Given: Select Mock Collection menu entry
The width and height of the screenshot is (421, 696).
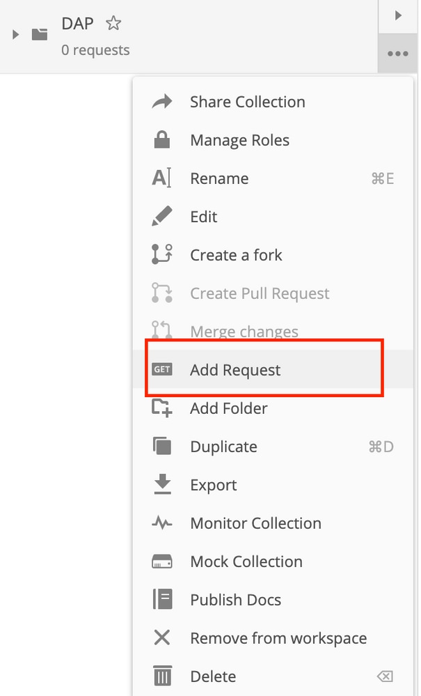Looking at the screenshot, I should pyautogui.click(x=273, y=562).
